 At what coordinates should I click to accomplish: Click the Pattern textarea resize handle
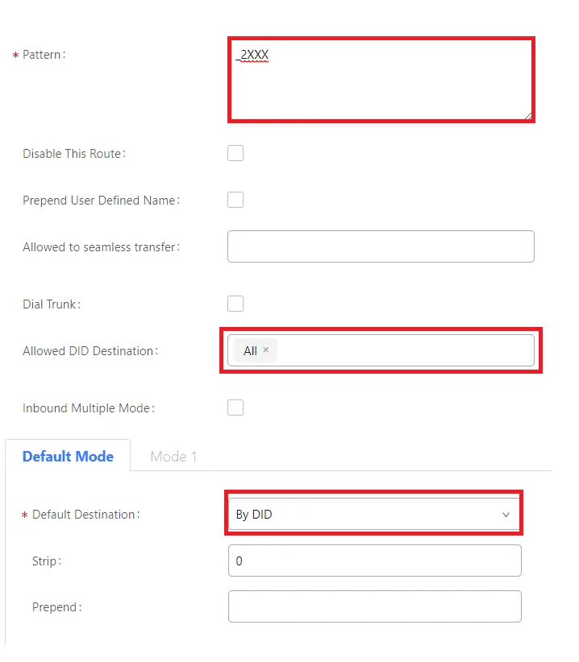[x=528, y=116]
